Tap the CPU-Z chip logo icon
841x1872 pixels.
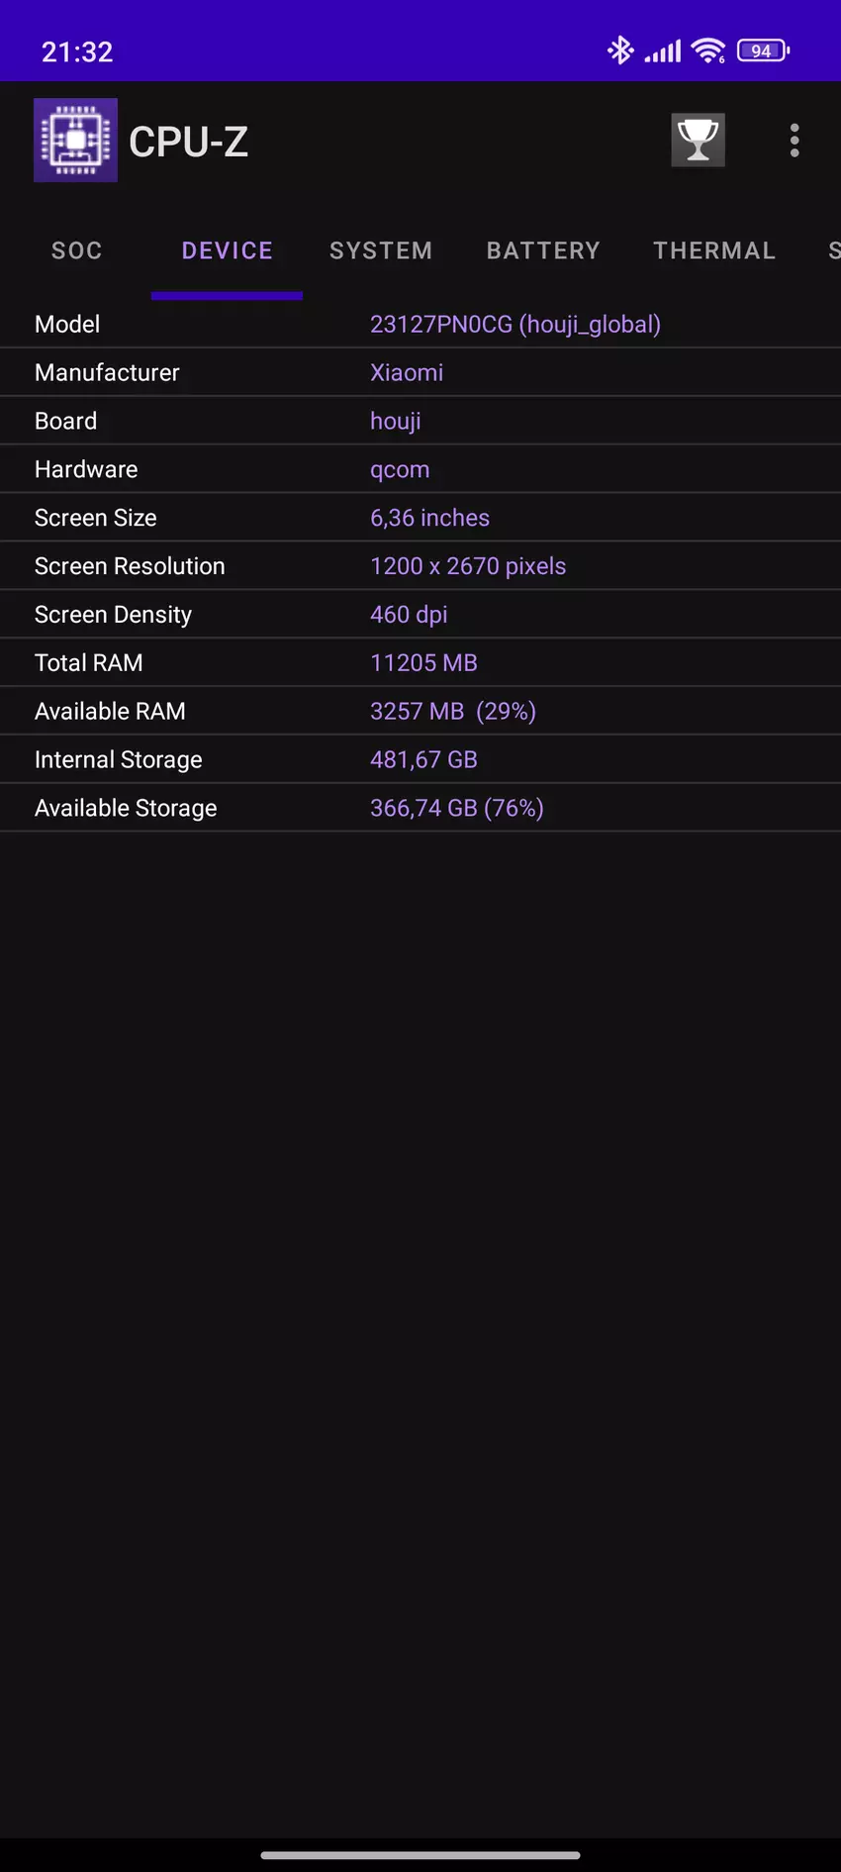(75, 141)
